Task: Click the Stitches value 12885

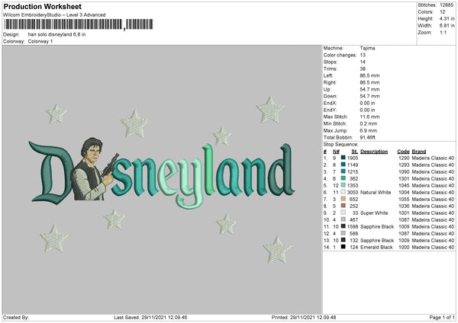Action: (x=447, y=5)
